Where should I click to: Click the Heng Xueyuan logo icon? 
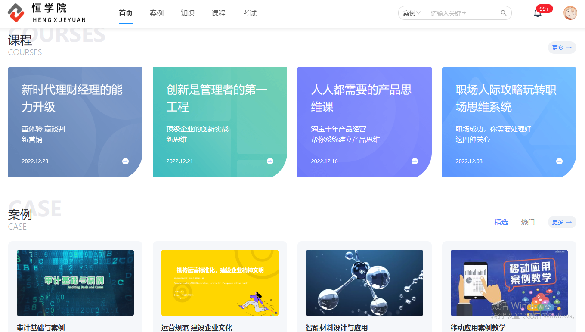(x=16, y=13)
